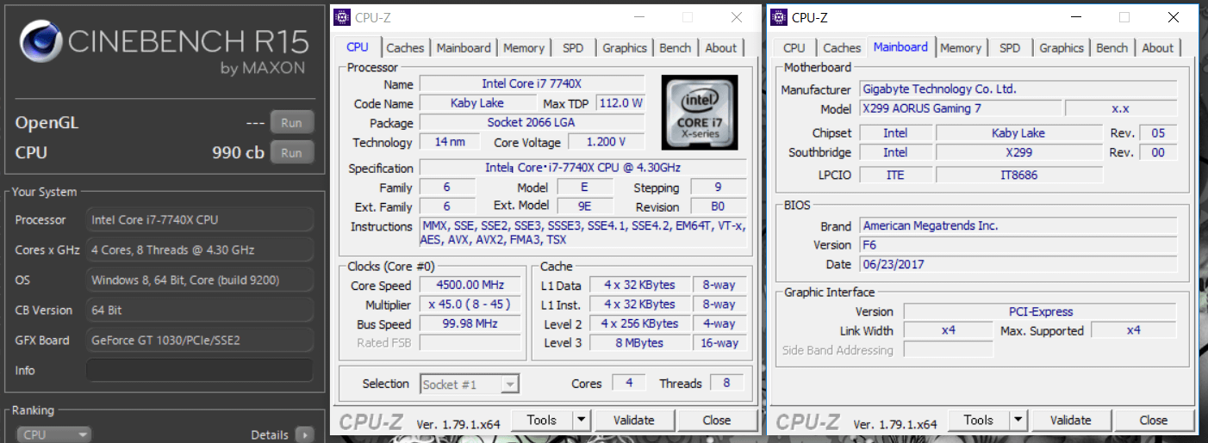This screenshot has height=443, width=1208.
Task: Open Graphics tab in right CPU-Z window
Action: point(1062,48)
